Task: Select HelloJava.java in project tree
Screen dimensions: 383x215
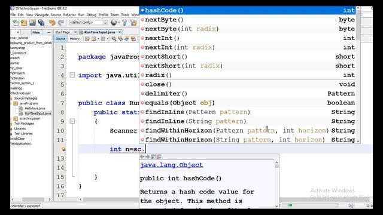Action: click(x=35, y=108)
